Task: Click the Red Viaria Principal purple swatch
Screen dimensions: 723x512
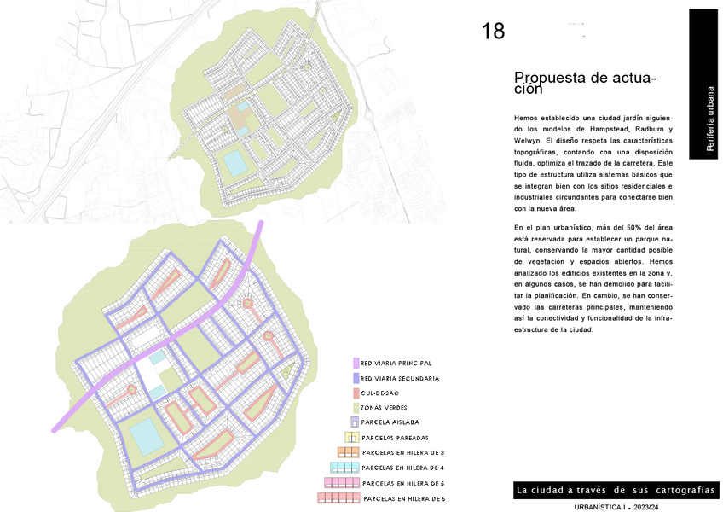Action: [356, 363]
